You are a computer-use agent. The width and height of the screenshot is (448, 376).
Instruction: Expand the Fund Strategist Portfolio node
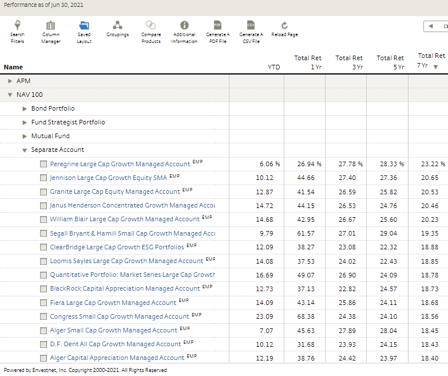click(25, 123)
